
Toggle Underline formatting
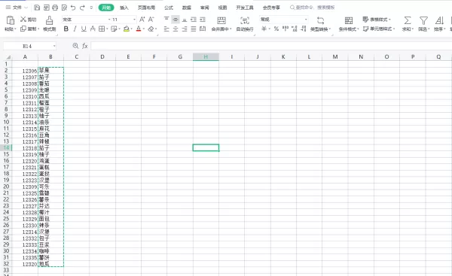pyautogui.click(x=84, y=29)
